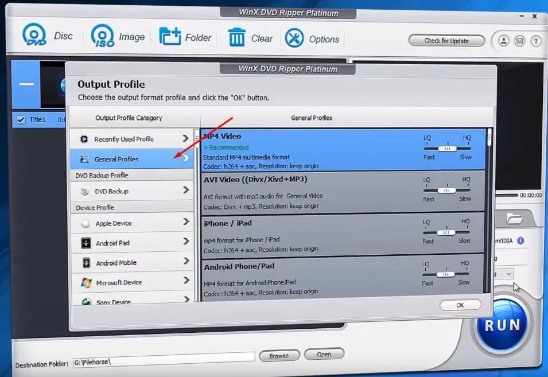Click the Open button
The width and height of the screenshot is (548, 377).
(324, 354)
